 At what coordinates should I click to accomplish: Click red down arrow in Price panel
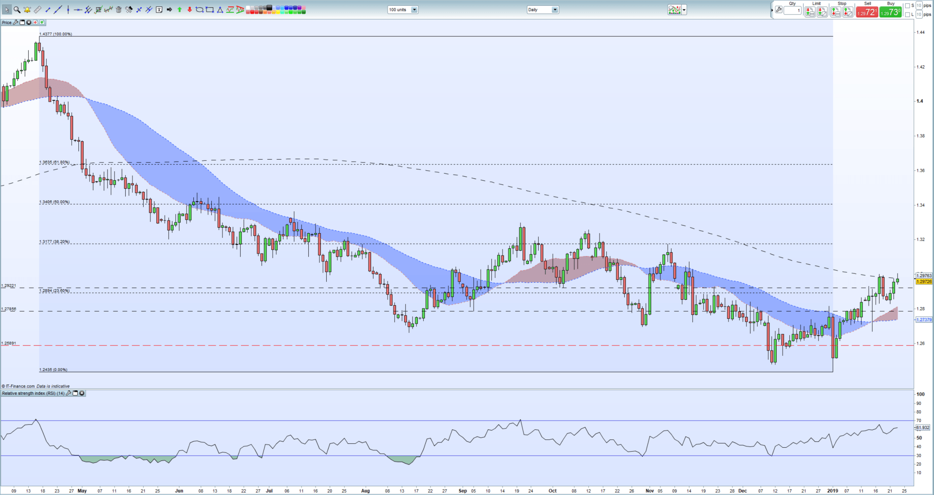coord(36,22)
